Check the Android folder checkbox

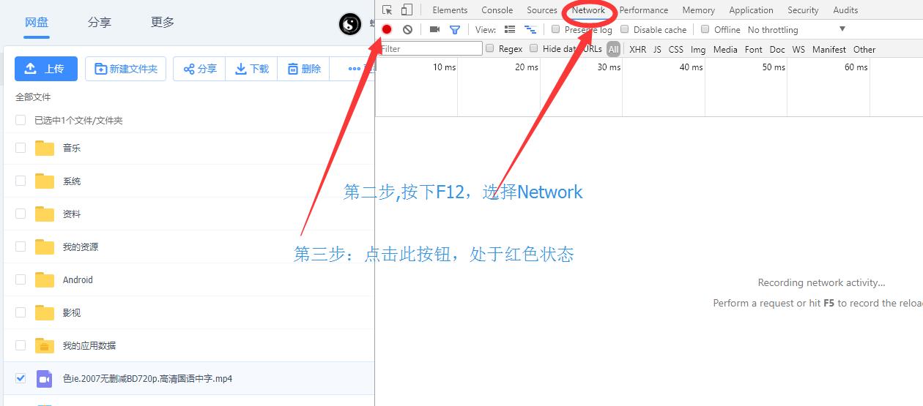(21, 279)
